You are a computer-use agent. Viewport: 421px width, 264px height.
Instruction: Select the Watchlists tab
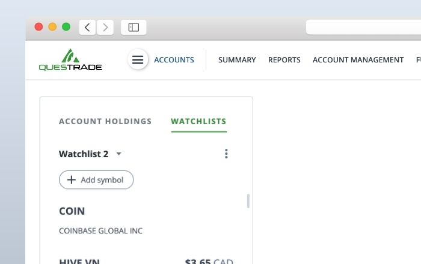pyautogui.click(x=198, y=121)
